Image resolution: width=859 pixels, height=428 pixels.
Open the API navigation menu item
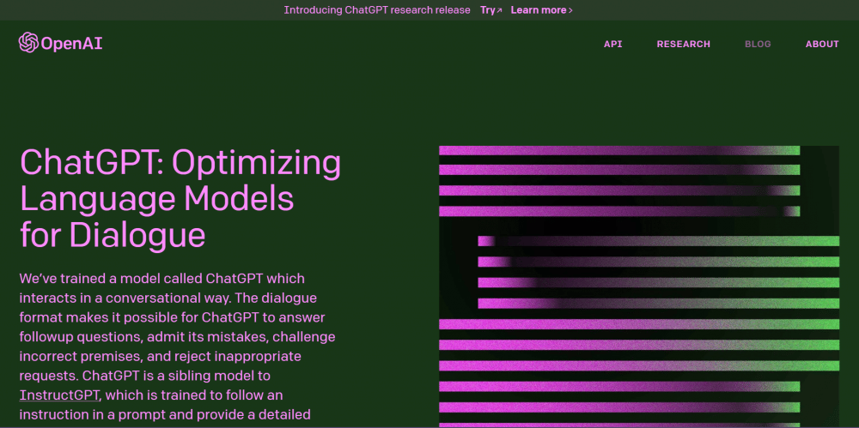point(612,44)
